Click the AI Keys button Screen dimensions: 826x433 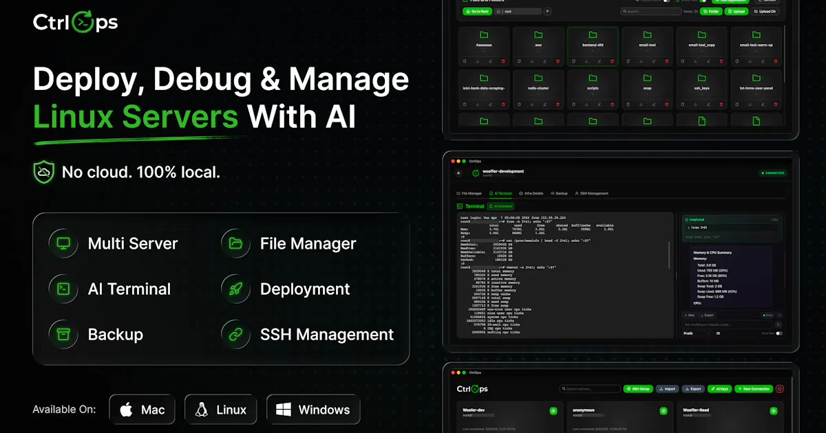(x=719, y=389)
